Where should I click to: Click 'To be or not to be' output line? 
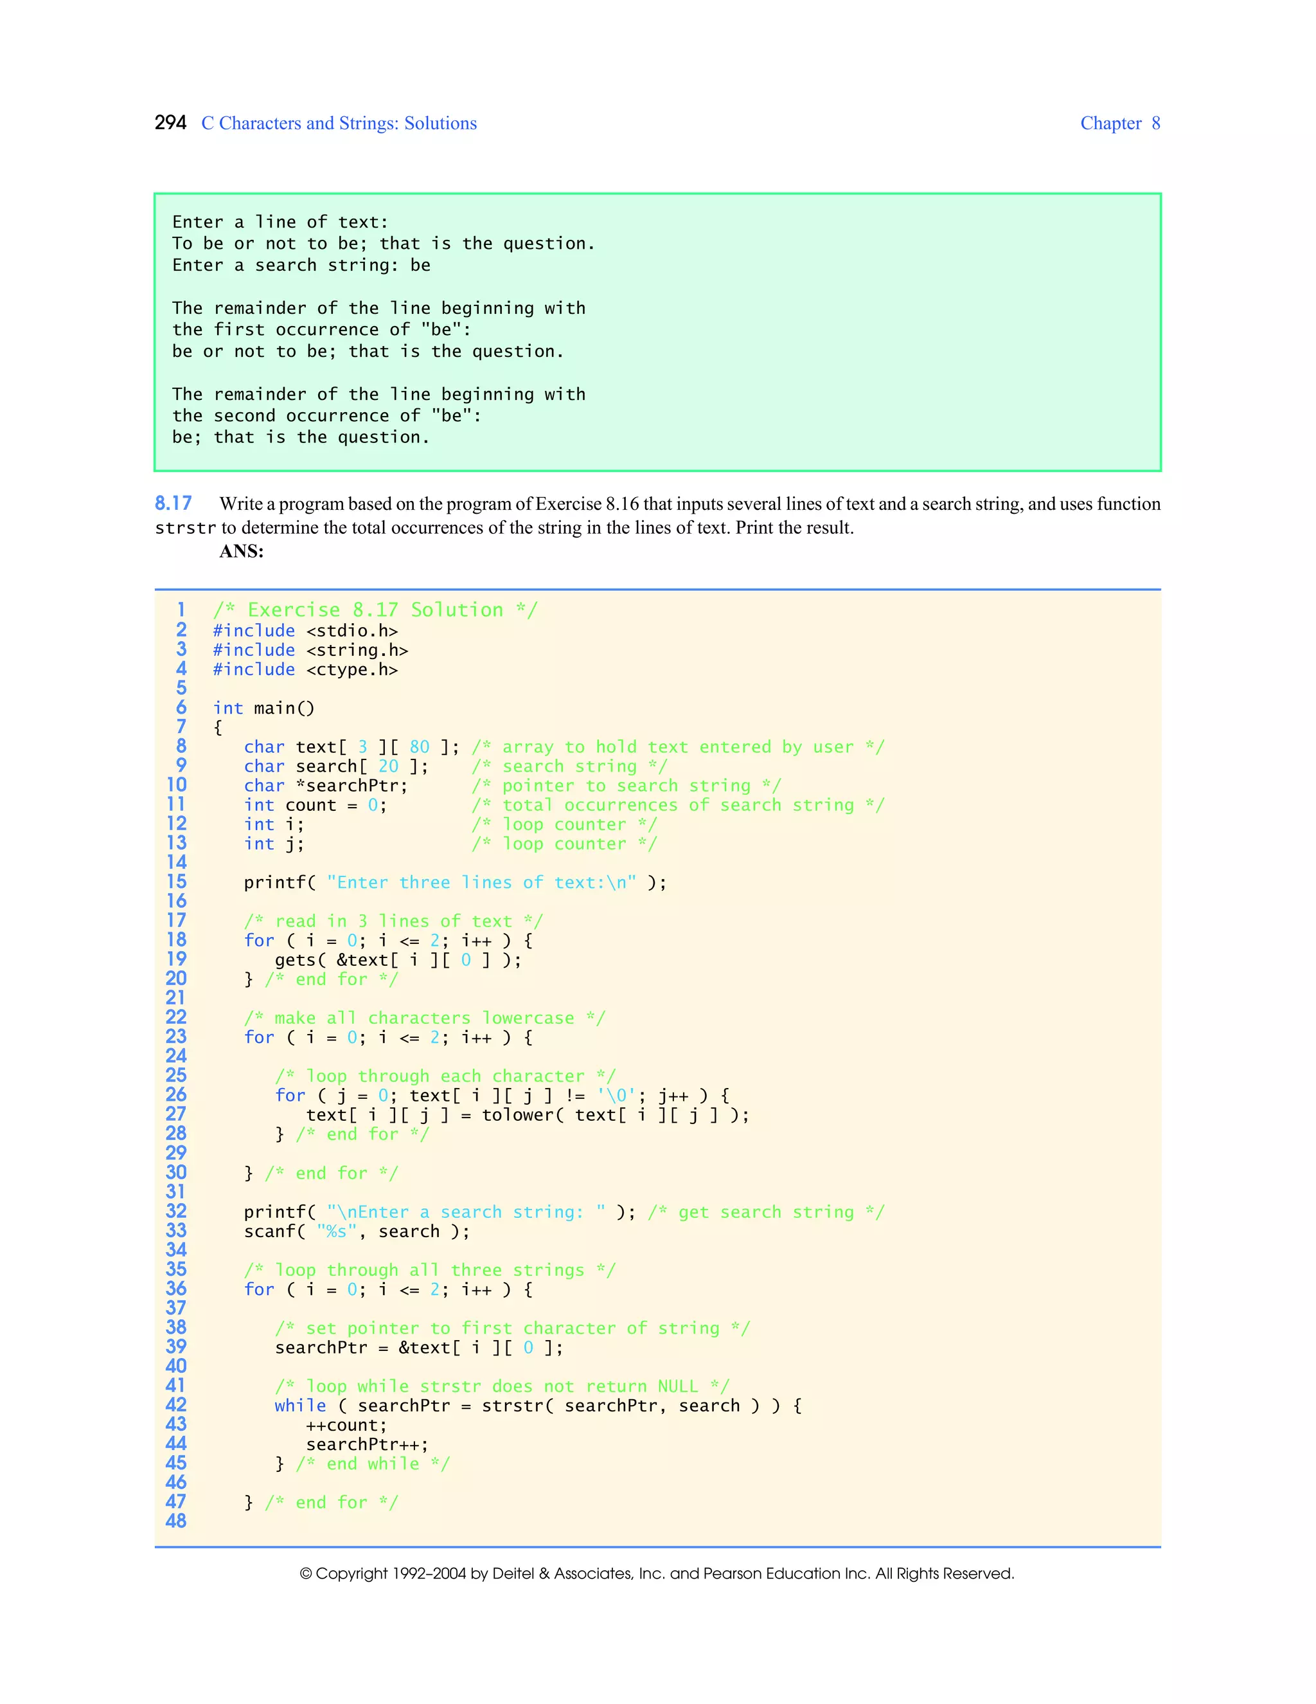click(x=384, y=244)
